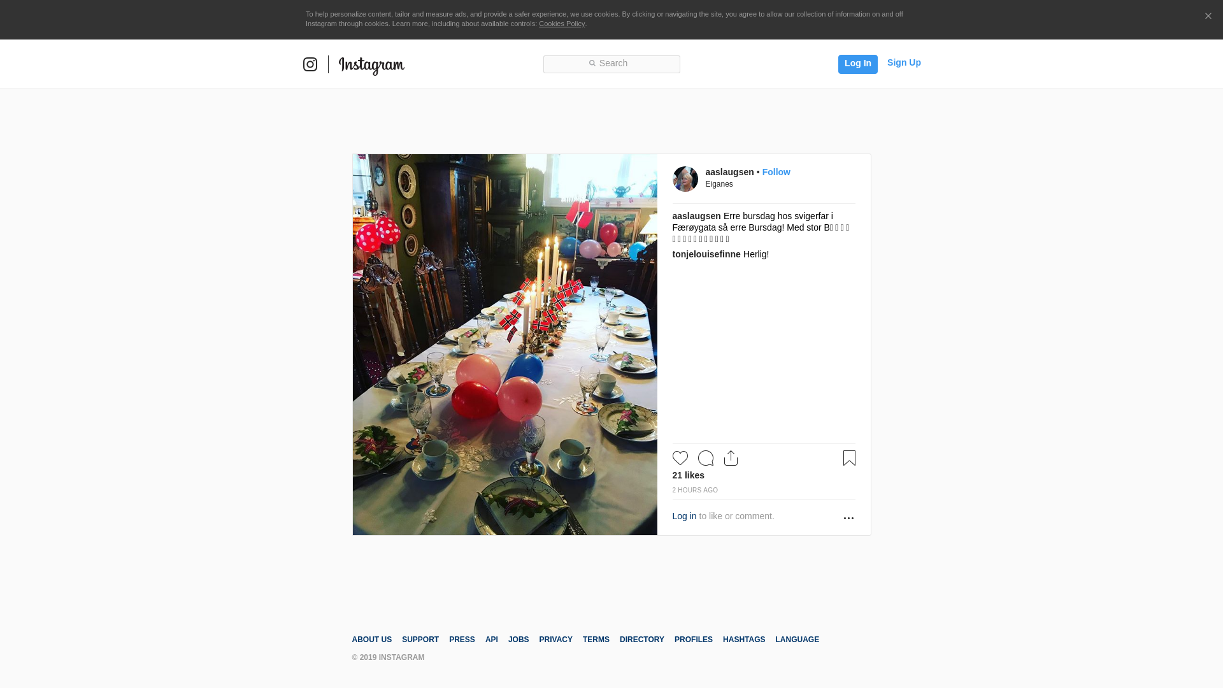Like the post with heart icon
This screenshot has width=1223, height=688.
(680, 458)
